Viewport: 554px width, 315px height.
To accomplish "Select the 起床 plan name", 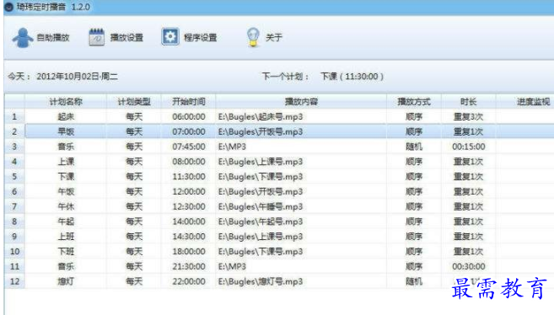I will (66, 117).
